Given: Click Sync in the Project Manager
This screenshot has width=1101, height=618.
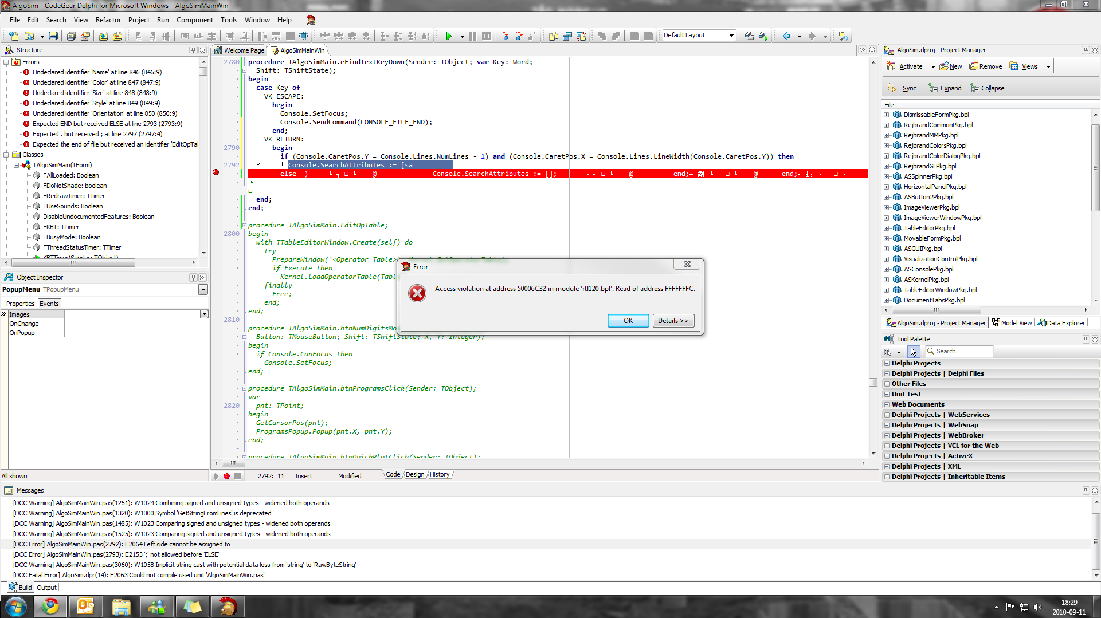Looking at the screenshot, I should (902, 88).
